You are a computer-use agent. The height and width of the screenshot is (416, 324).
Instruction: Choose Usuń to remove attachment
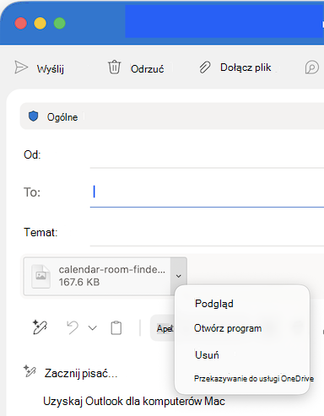207,355
